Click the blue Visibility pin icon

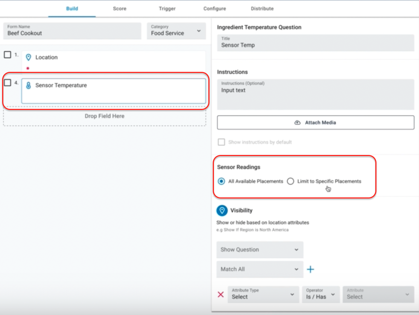point(222,210)
